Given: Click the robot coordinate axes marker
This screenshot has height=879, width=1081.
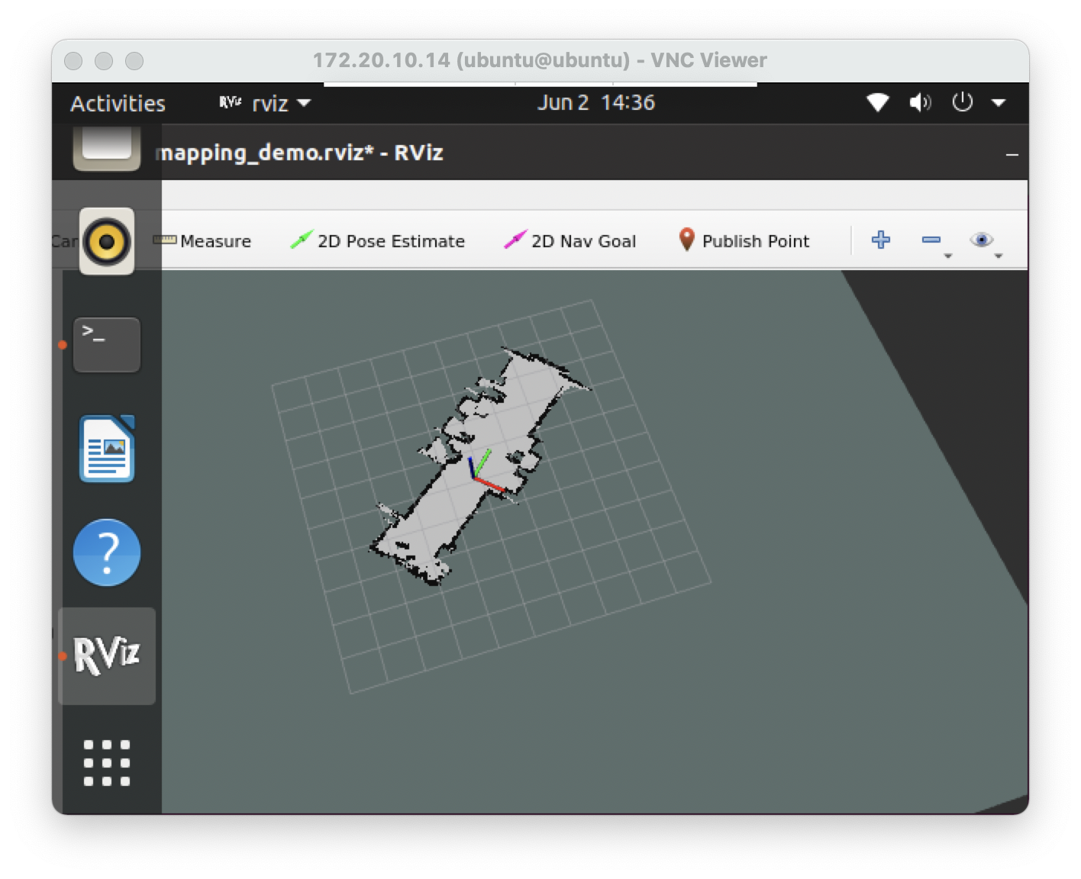Looking at the screenshot, I should (485, 469).
